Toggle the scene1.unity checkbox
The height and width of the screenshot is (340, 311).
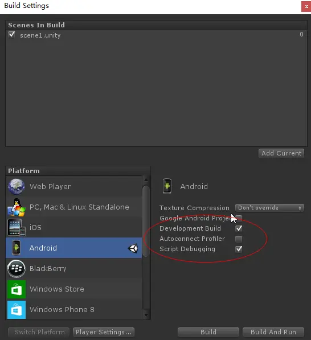(12, 35)
